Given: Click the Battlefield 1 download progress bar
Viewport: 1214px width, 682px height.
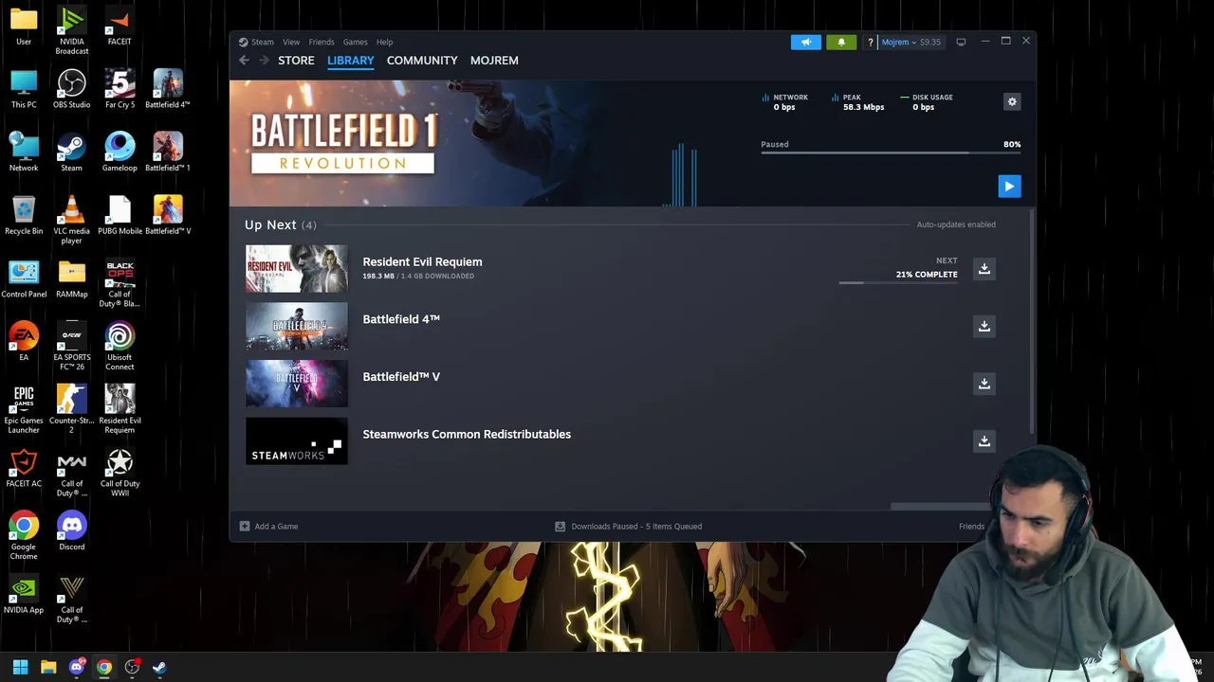Looking at the screenshot, I should coord(891,153).
